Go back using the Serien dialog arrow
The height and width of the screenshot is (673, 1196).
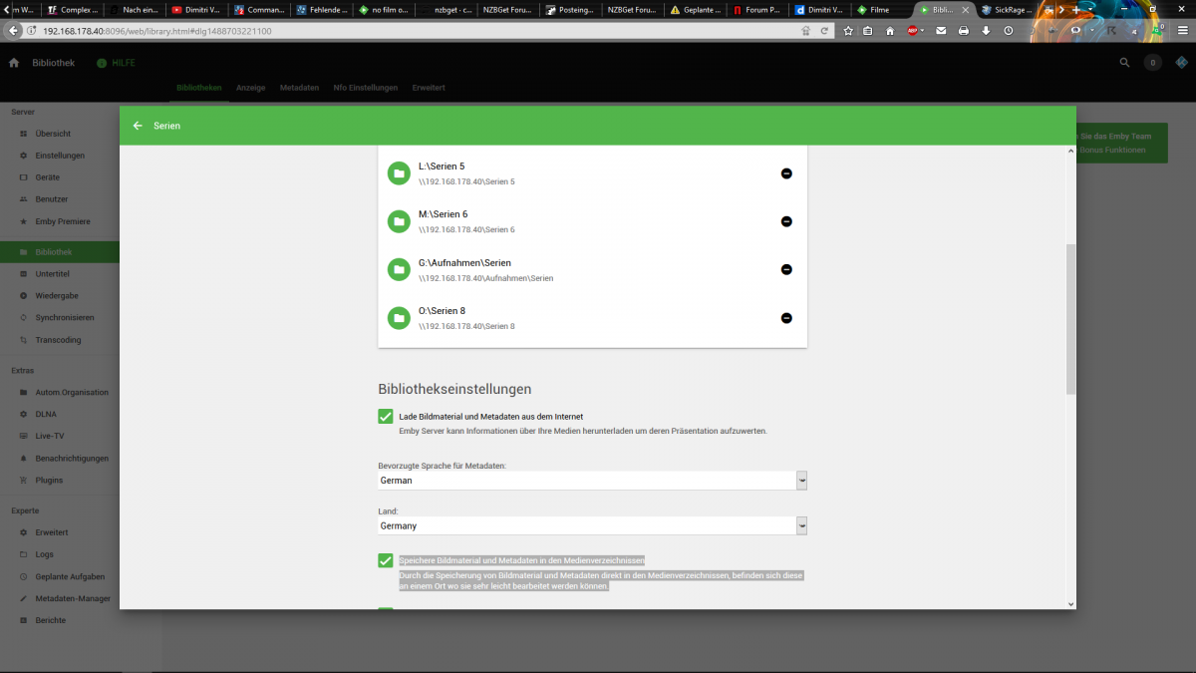[138, 127]
